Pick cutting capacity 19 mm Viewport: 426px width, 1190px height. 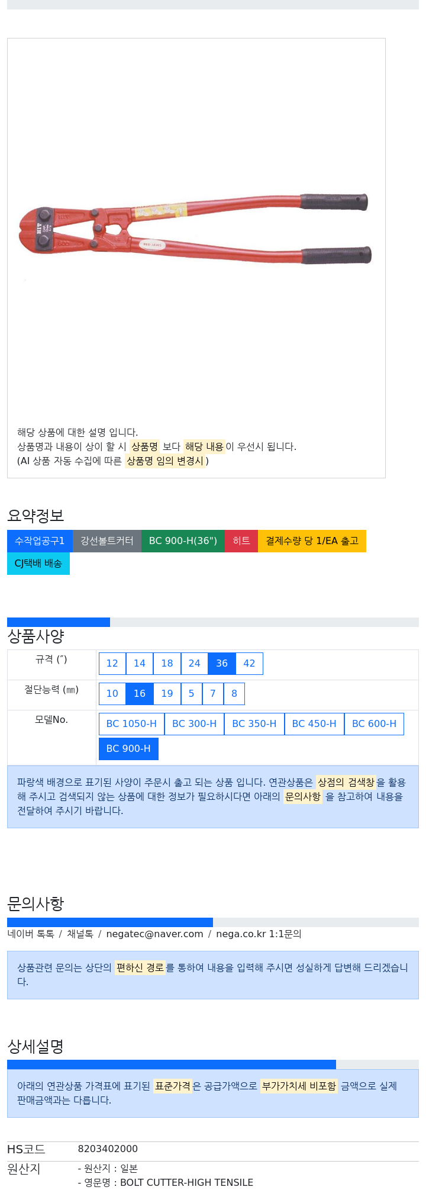pos(167,694)
